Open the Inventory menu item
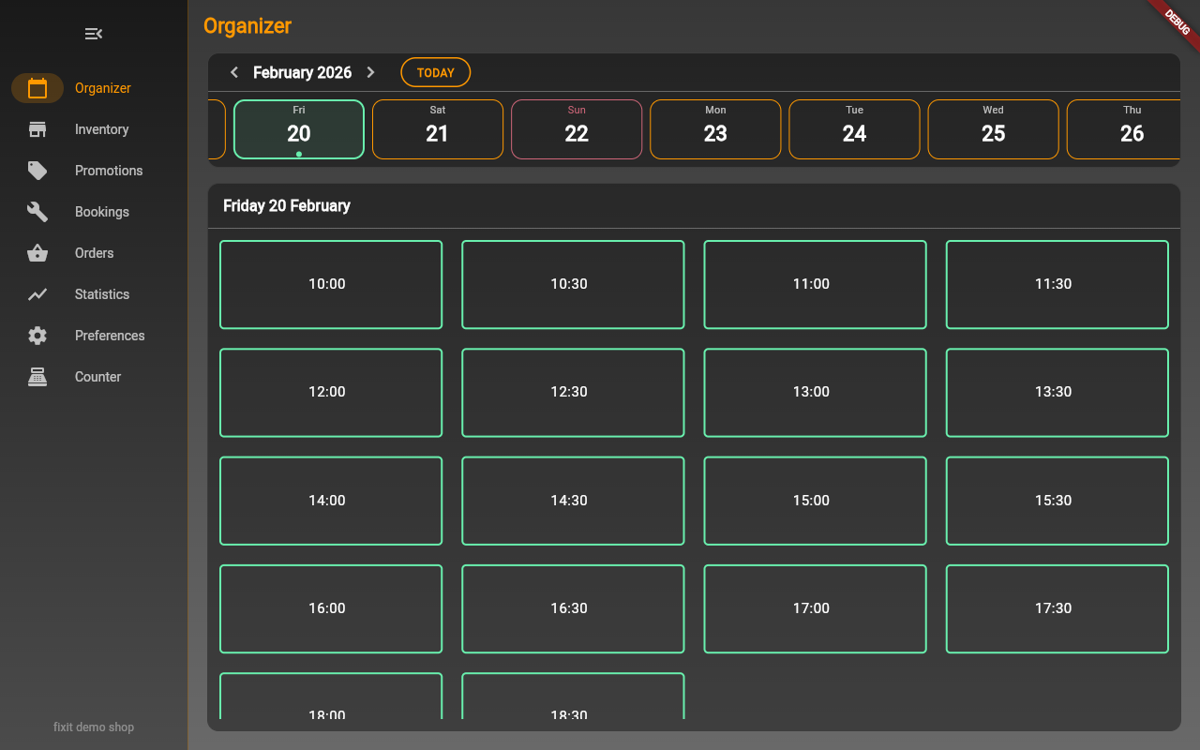Screen dimensions: 1200x750 click(x=94, y=129)
